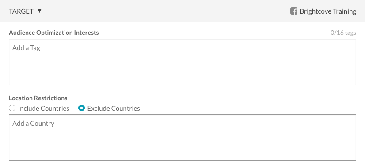Image resolution: width=365 pixels, height=164 pixels.
Task: Click the filled dot in the selected radio
Action: (81, 108)
